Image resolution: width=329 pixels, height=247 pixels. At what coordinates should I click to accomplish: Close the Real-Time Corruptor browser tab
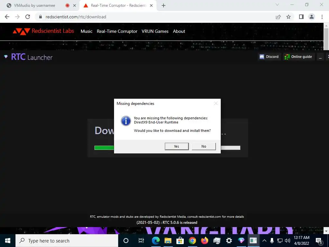point(151,6)
